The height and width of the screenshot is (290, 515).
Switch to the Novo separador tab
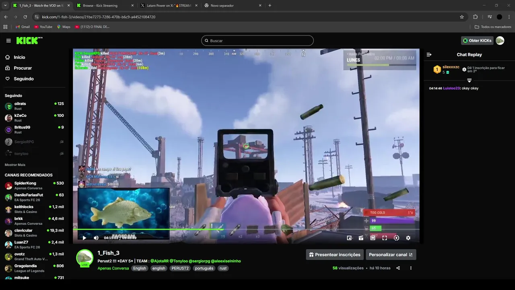233,6
